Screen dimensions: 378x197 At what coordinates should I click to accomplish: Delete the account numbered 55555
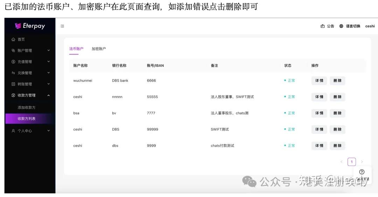pos(337,97)
